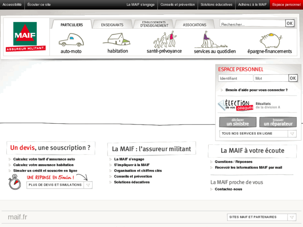Open Simuler un crédit et souscrire en ligne

45,171
